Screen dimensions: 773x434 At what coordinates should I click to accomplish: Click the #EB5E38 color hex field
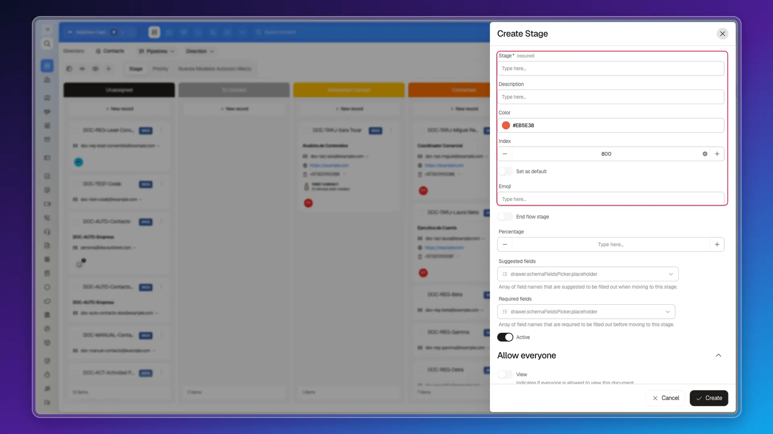click(x=610, y=125)
